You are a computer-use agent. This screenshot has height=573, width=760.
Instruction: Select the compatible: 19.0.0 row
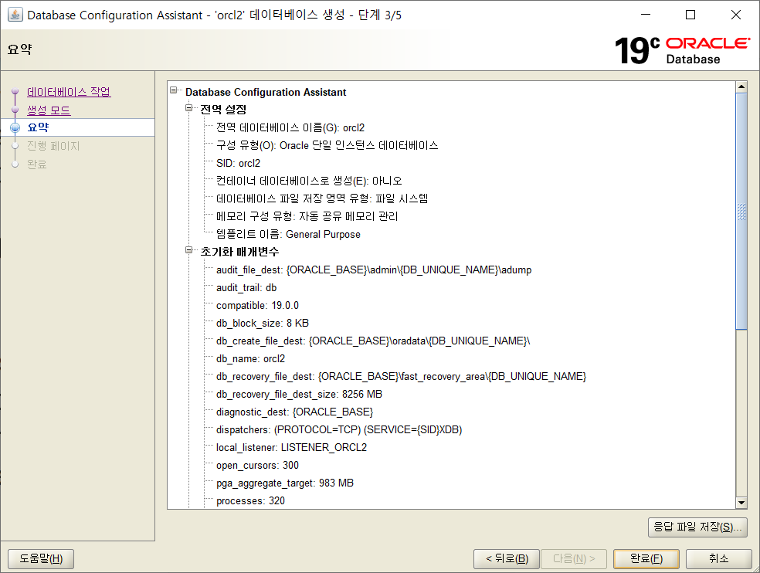257,305
